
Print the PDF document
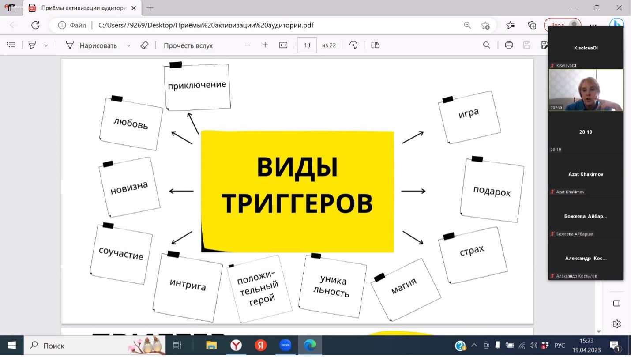tap(509, 45)
